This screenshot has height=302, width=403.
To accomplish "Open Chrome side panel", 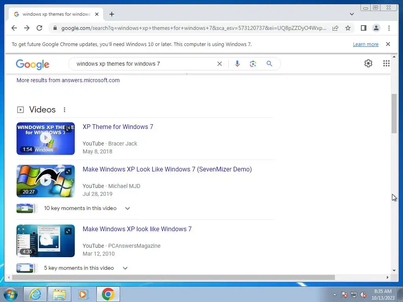I will 363,28.
